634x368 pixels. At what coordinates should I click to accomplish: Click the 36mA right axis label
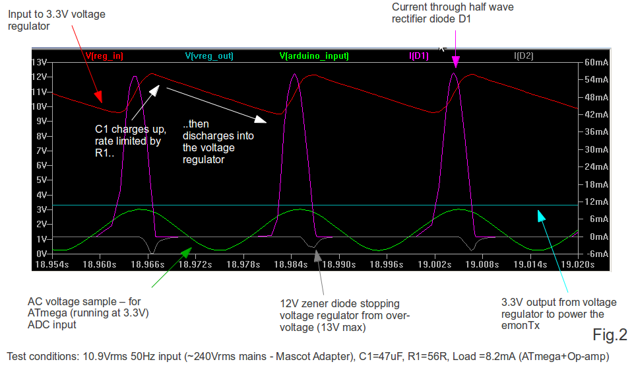click(x=596, y=131)
